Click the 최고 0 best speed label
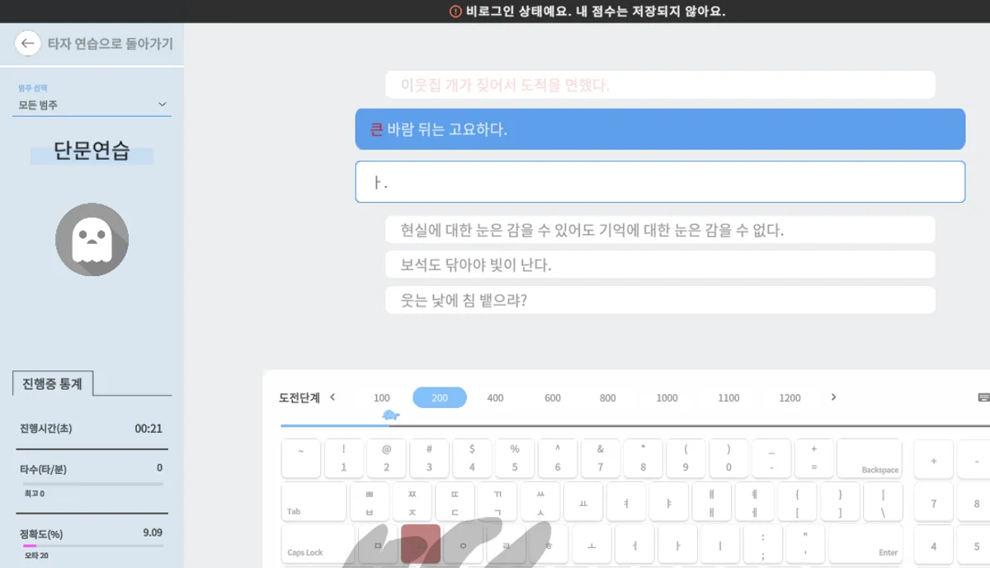990x568 pixels. [34, 494]
